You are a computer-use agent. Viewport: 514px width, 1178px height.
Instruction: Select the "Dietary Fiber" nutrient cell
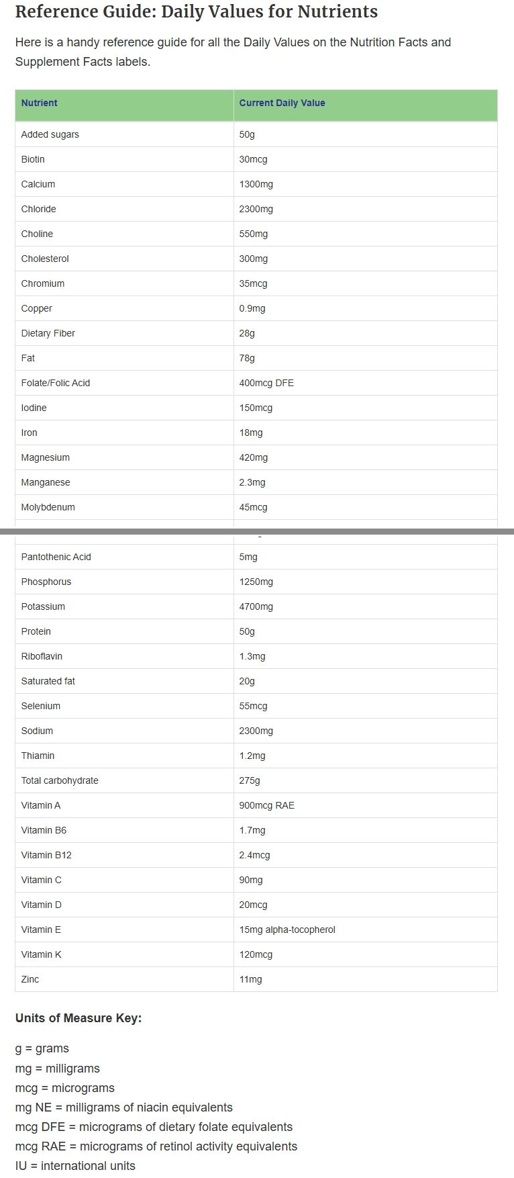(48, 333)
